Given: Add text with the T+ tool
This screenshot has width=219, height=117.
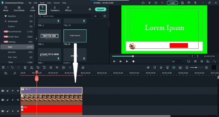Looking at the screenshot, I should [44, 68].
